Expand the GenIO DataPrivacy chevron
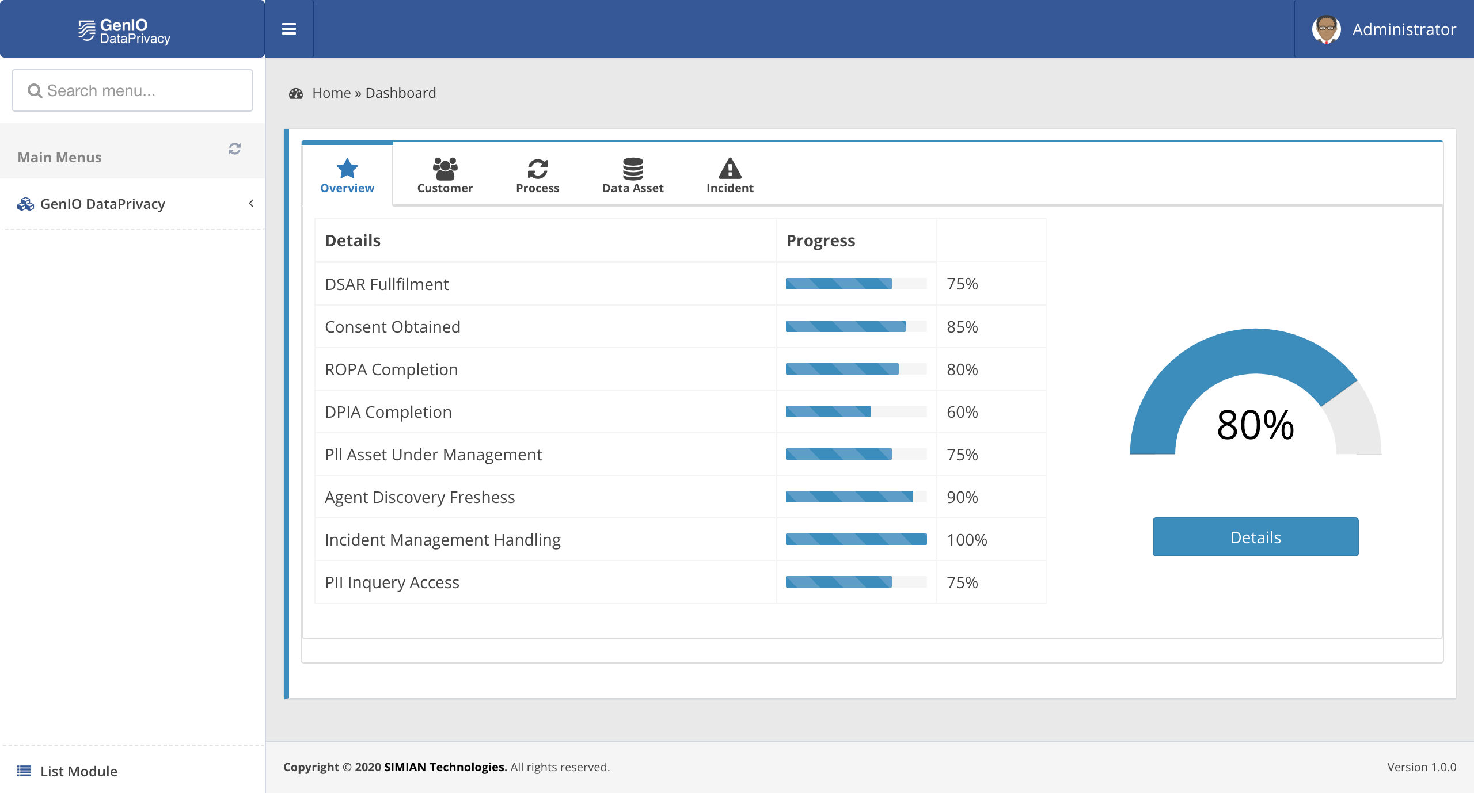Viewport: 1474px width, 793px height. point(251,203)
